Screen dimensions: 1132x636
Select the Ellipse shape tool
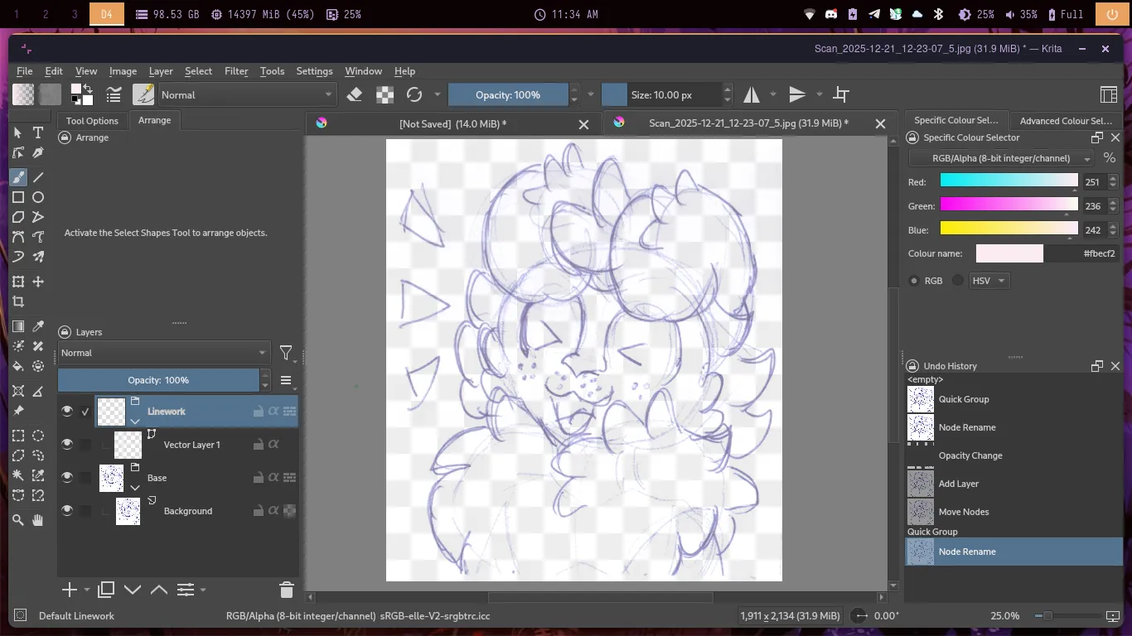pos(38,197)
